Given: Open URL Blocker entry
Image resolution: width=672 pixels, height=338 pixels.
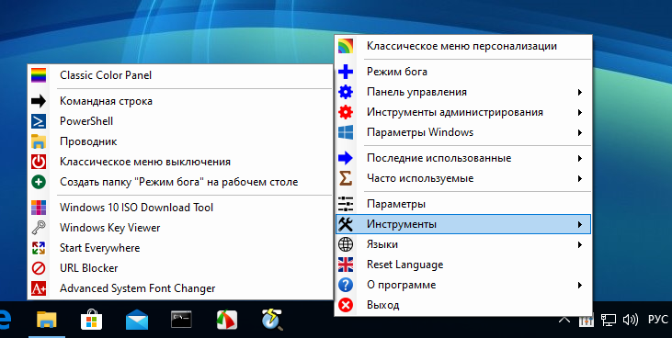Looking at the screenshot, I should click(180, 268).
